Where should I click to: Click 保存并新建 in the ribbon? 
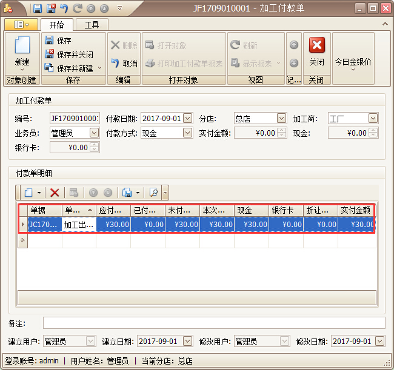(x=75, y=68)
